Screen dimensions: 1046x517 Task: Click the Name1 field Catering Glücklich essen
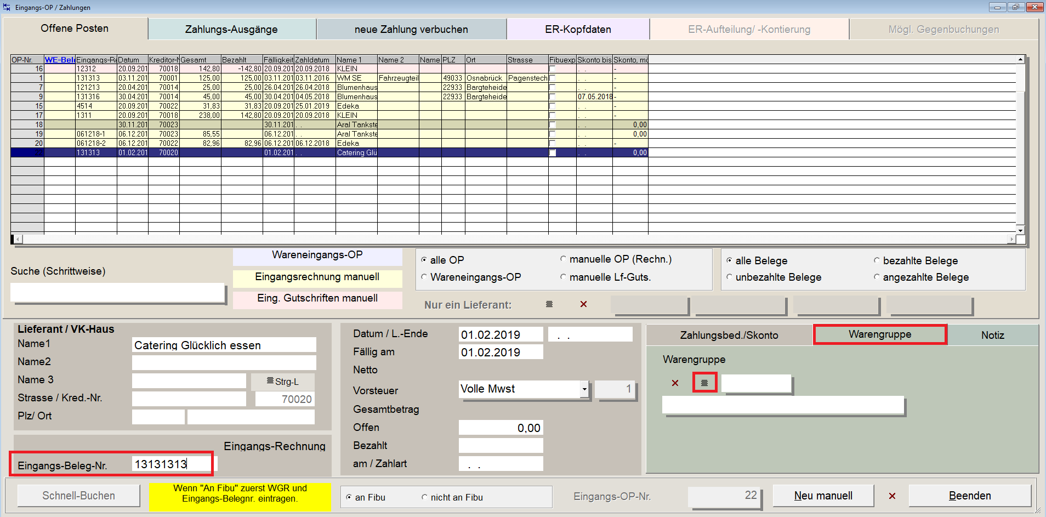click(224, 345)
